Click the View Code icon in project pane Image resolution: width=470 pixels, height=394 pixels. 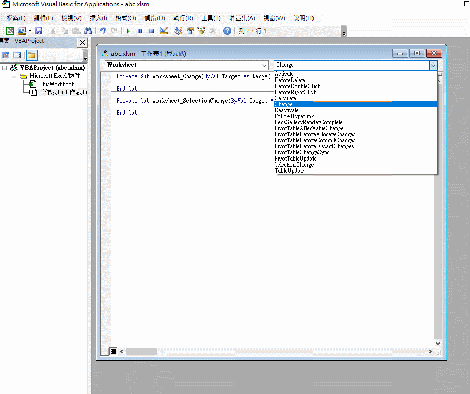pos(6,55)
